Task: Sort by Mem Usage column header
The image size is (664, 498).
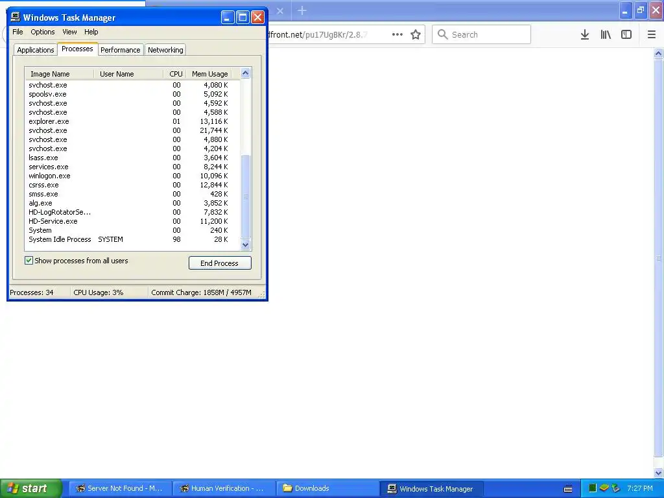Action: coord(209,74)
